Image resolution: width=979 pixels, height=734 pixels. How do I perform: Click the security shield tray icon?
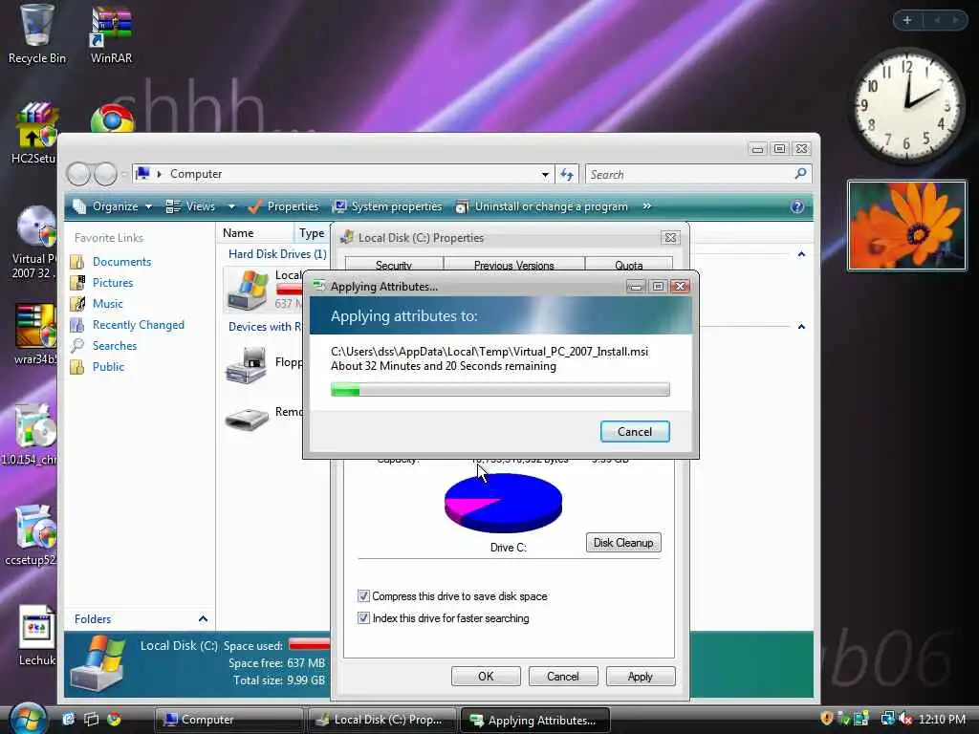(827, 719)
